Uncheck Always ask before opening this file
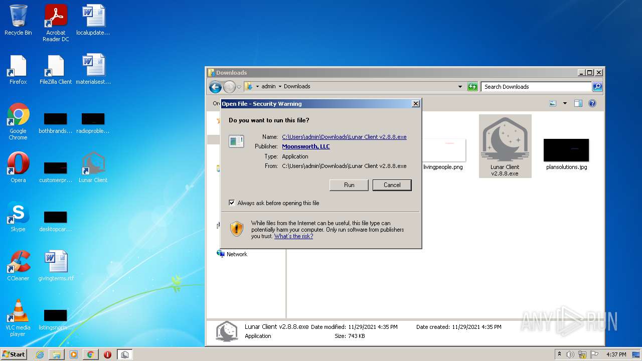This screenshot has height=361, width=642. pos(232,203)
